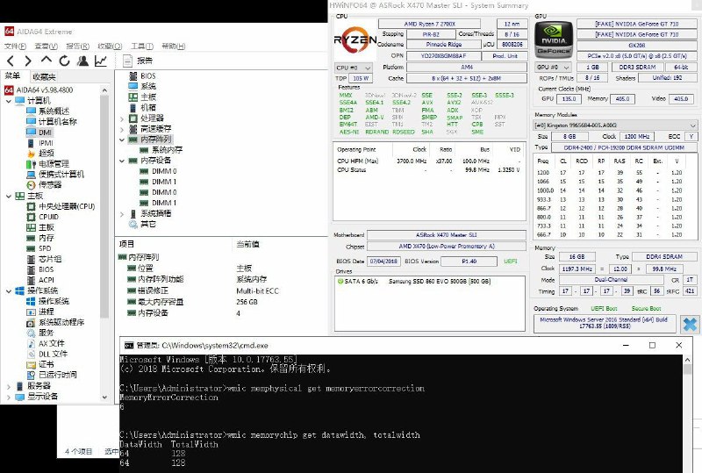Select 机箱 in the DMI list
The width and height of the screenshot is (702, 473).
tap(148, 107)
